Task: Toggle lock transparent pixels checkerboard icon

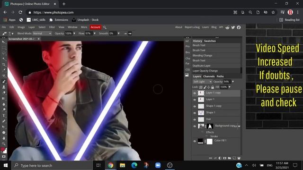Action: tap(201, 87)
